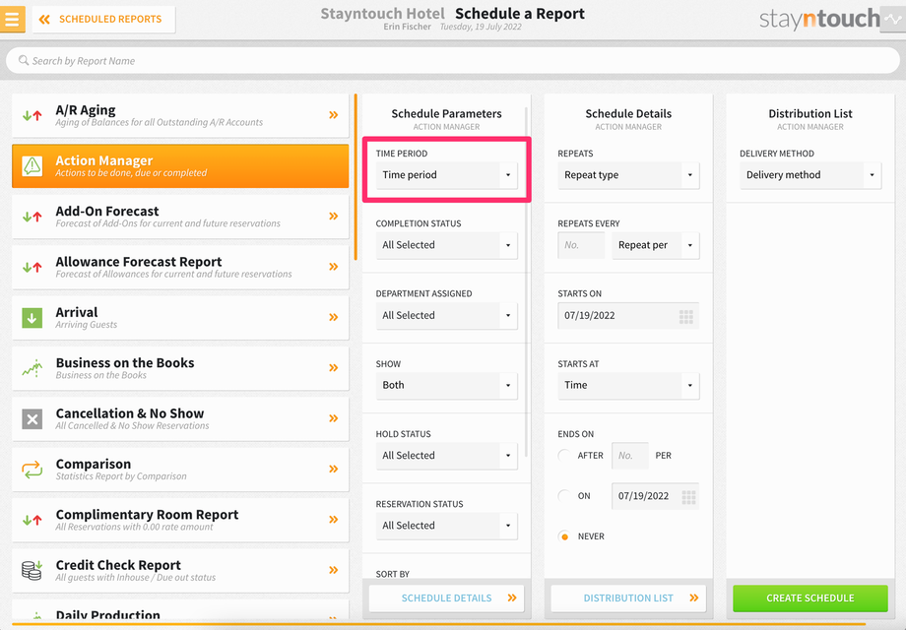Click the Repeats Every No. field

click(581, 245)
